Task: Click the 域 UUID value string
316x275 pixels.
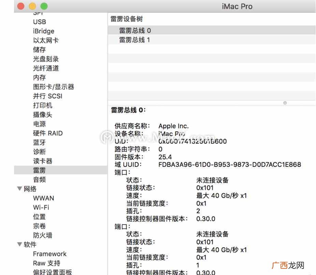Action: [230, 165]
